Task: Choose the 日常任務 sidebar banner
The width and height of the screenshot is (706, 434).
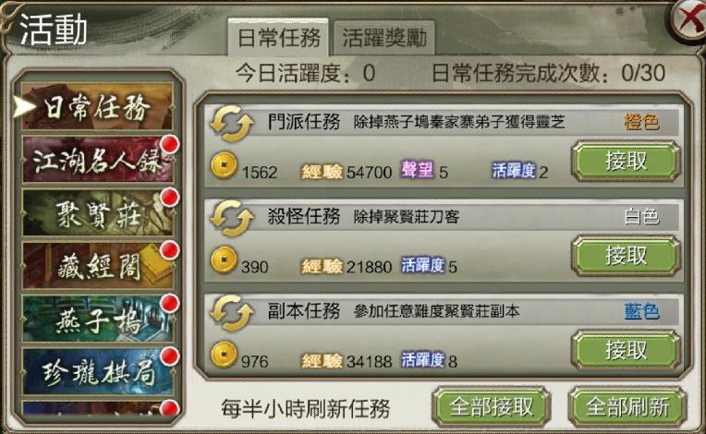Action: 97,107
